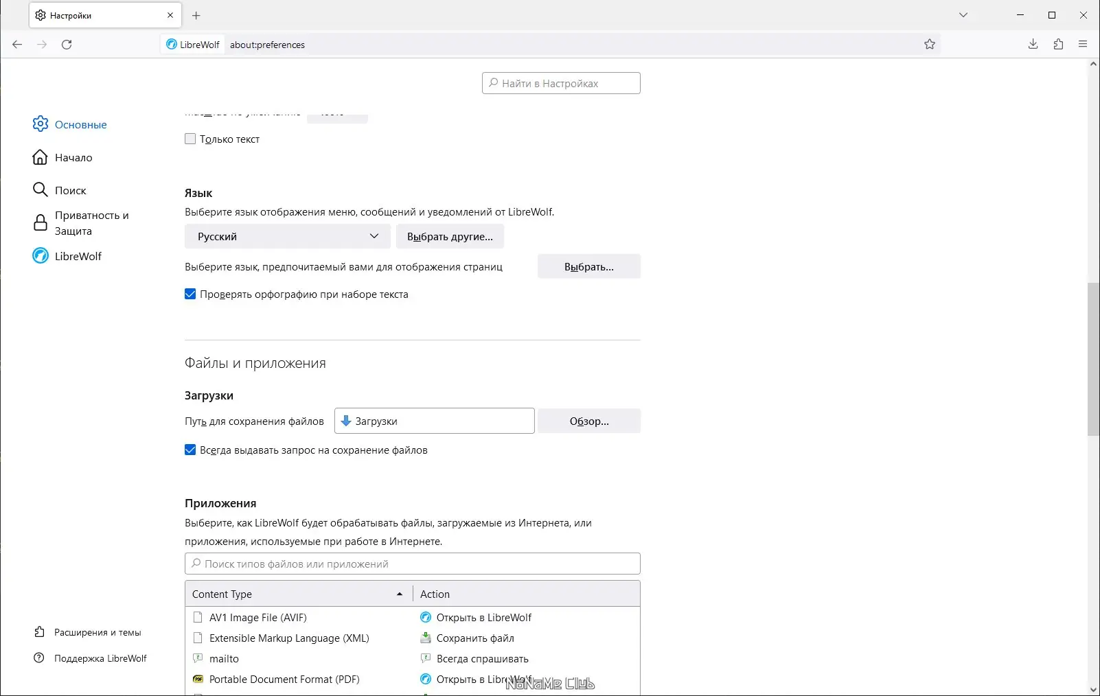Bookmark this page with the star icon

click(x=930, y=45)
